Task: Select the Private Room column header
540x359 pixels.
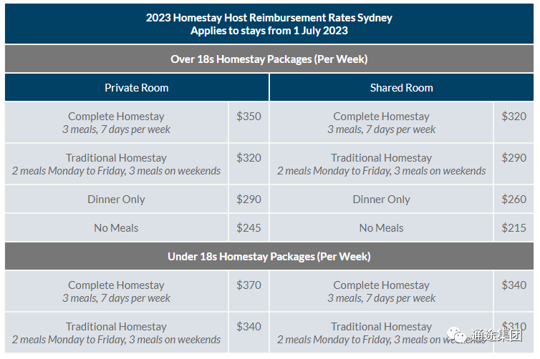Action: (x=137, y=88)
